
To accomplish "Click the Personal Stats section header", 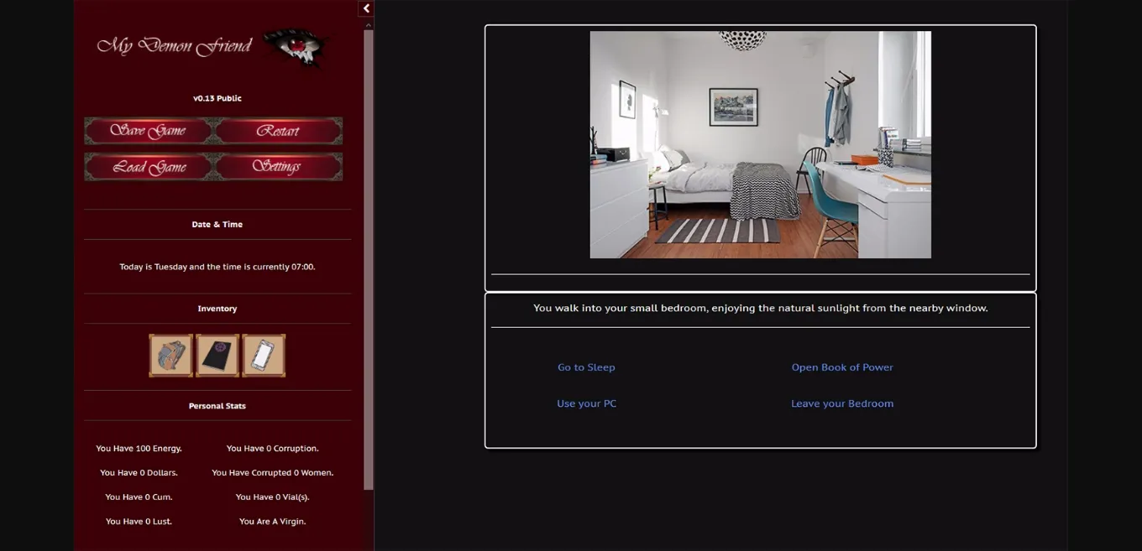I will point(217,405).
